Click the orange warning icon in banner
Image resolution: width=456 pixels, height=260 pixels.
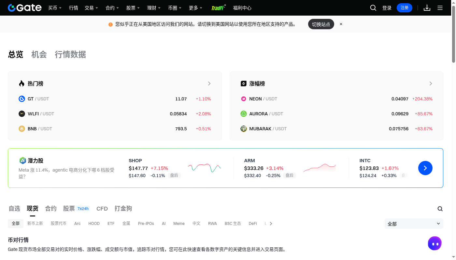(111, 24)
